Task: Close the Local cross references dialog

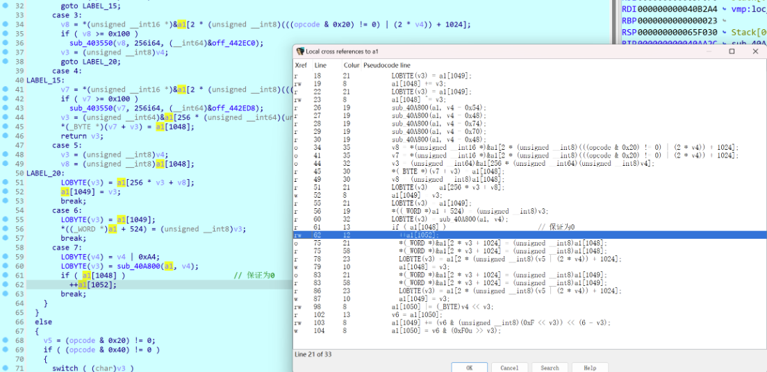Action: point(757,52)
